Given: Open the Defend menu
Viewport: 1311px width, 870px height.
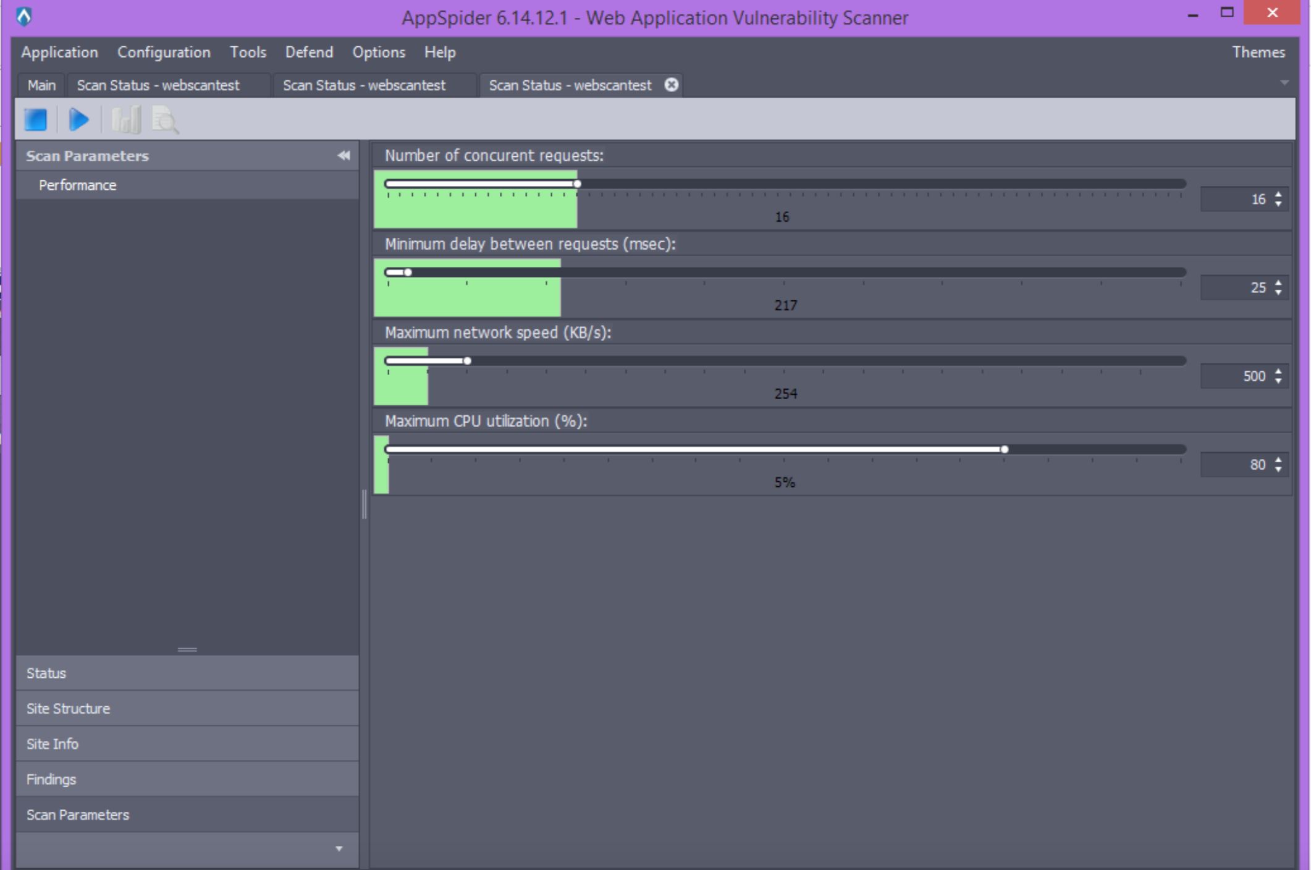Looking at the screenshot, I should click(309, 52).
